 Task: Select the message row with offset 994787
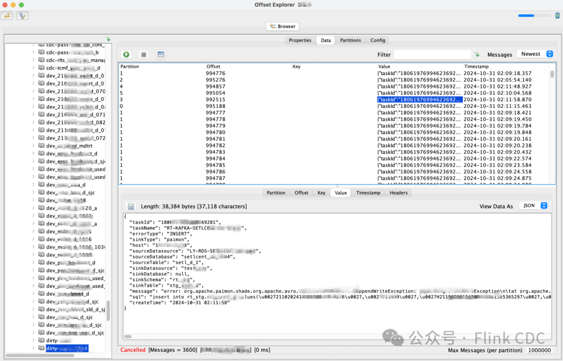(x=334, y=178)
